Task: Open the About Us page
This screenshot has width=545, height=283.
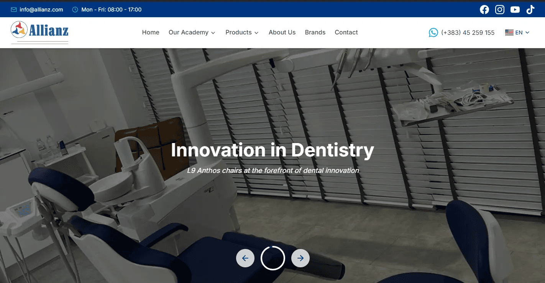Action: [282, 33]
